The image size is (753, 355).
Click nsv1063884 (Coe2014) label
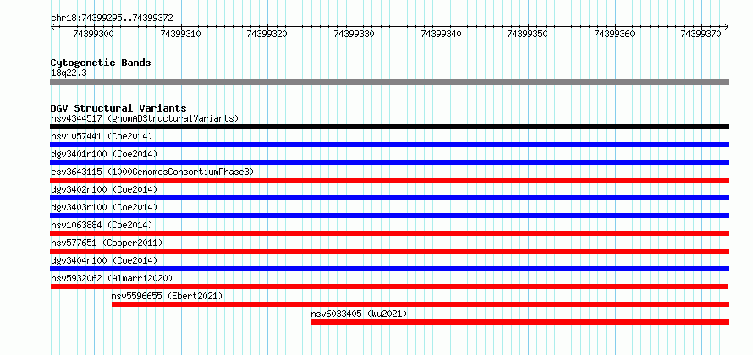click(x=102, y=225)
